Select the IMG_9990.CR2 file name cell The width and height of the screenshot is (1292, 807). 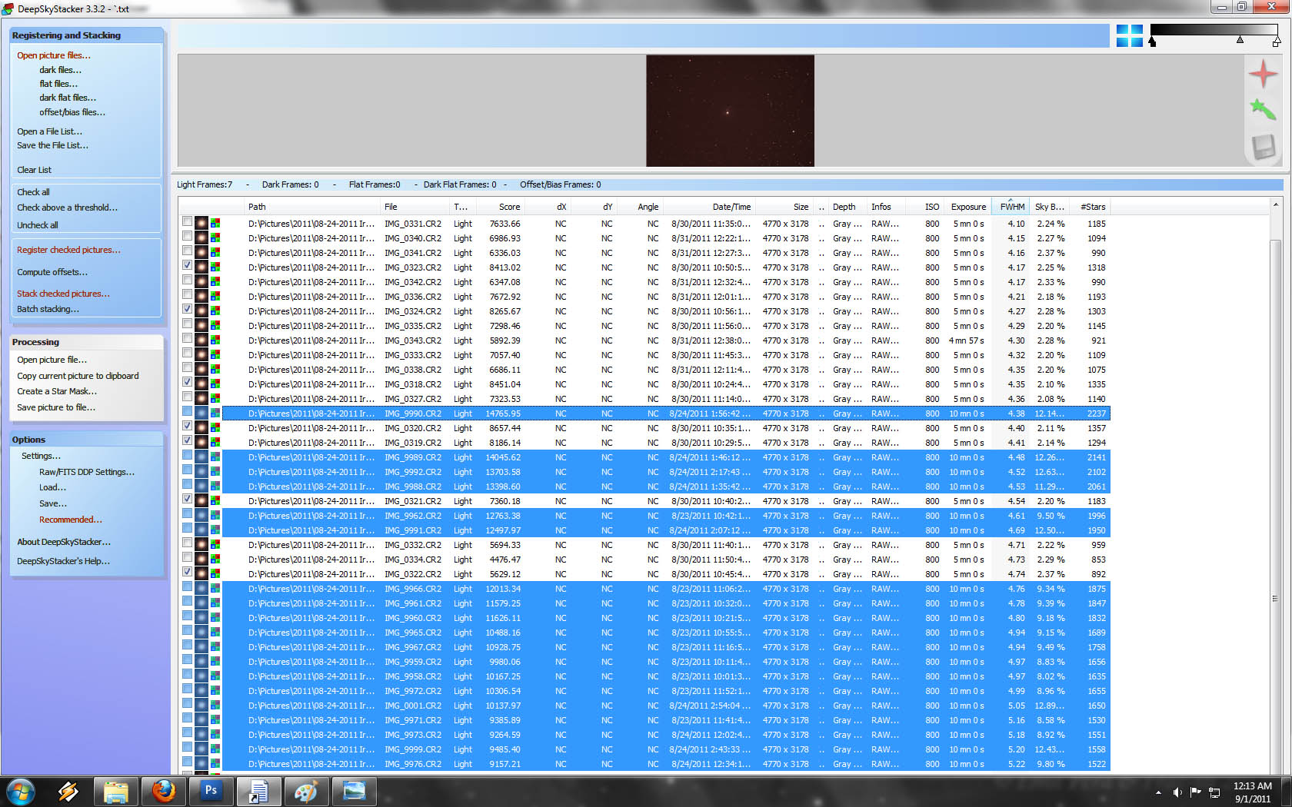(413, 413)
